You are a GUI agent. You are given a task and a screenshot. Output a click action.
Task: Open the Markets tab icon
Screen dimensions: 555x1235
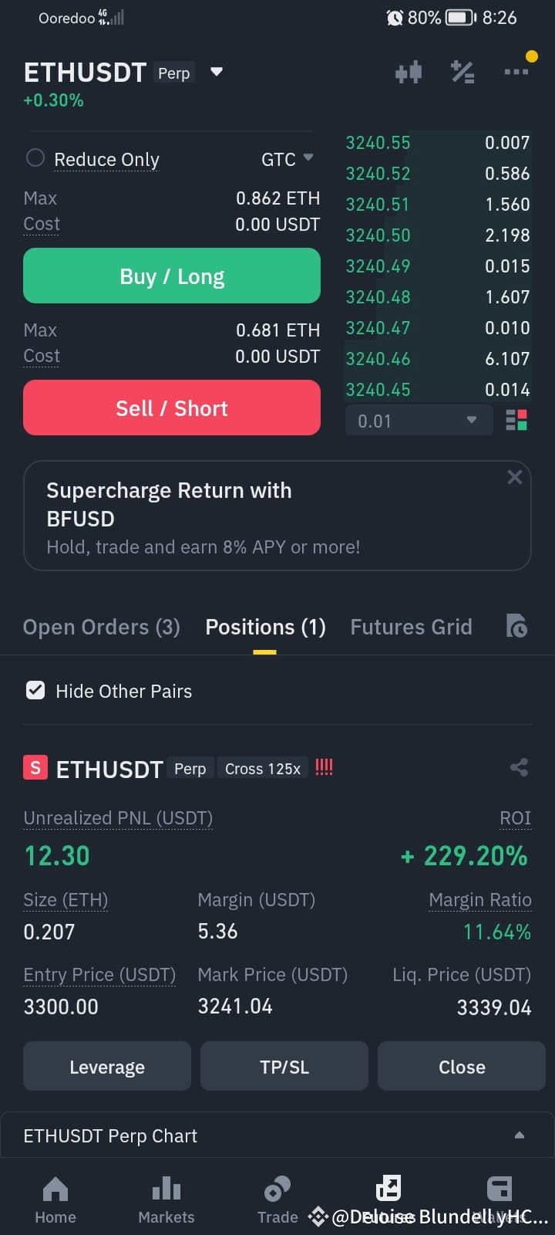[x=166, y=1189]
